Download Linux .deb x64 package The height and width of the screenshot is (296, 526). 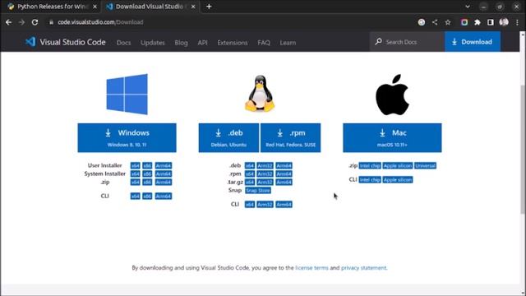pos(250,165)
